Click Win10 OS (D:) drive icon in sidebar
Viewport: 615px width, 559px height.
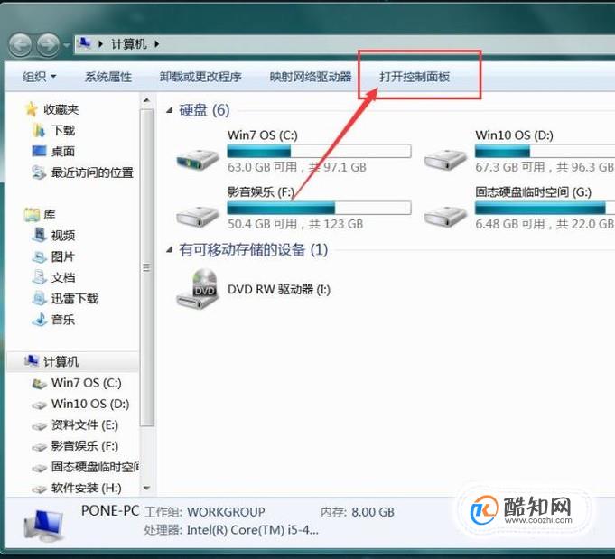click(39, 405)
